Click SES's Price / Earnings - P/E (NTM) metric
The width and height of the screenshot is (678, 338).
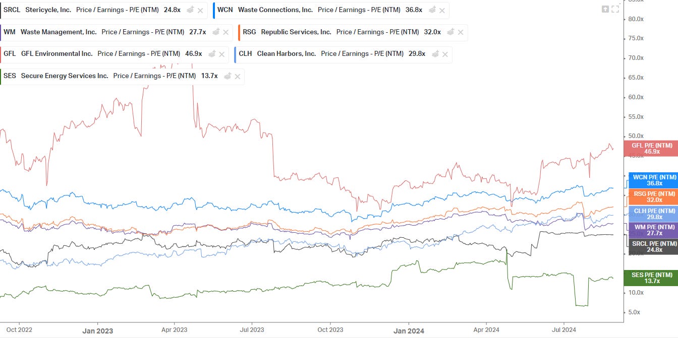154,76
